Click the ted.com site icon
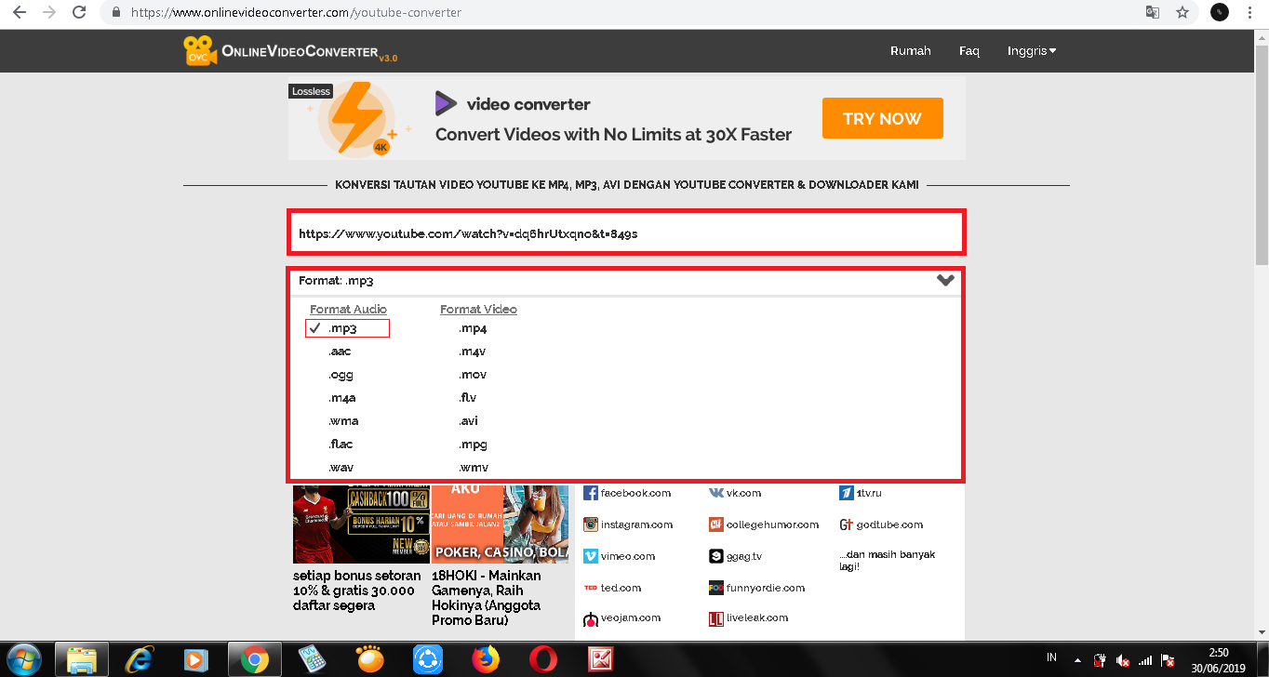This screenshot has width=1269, height=677. point(590,588)
